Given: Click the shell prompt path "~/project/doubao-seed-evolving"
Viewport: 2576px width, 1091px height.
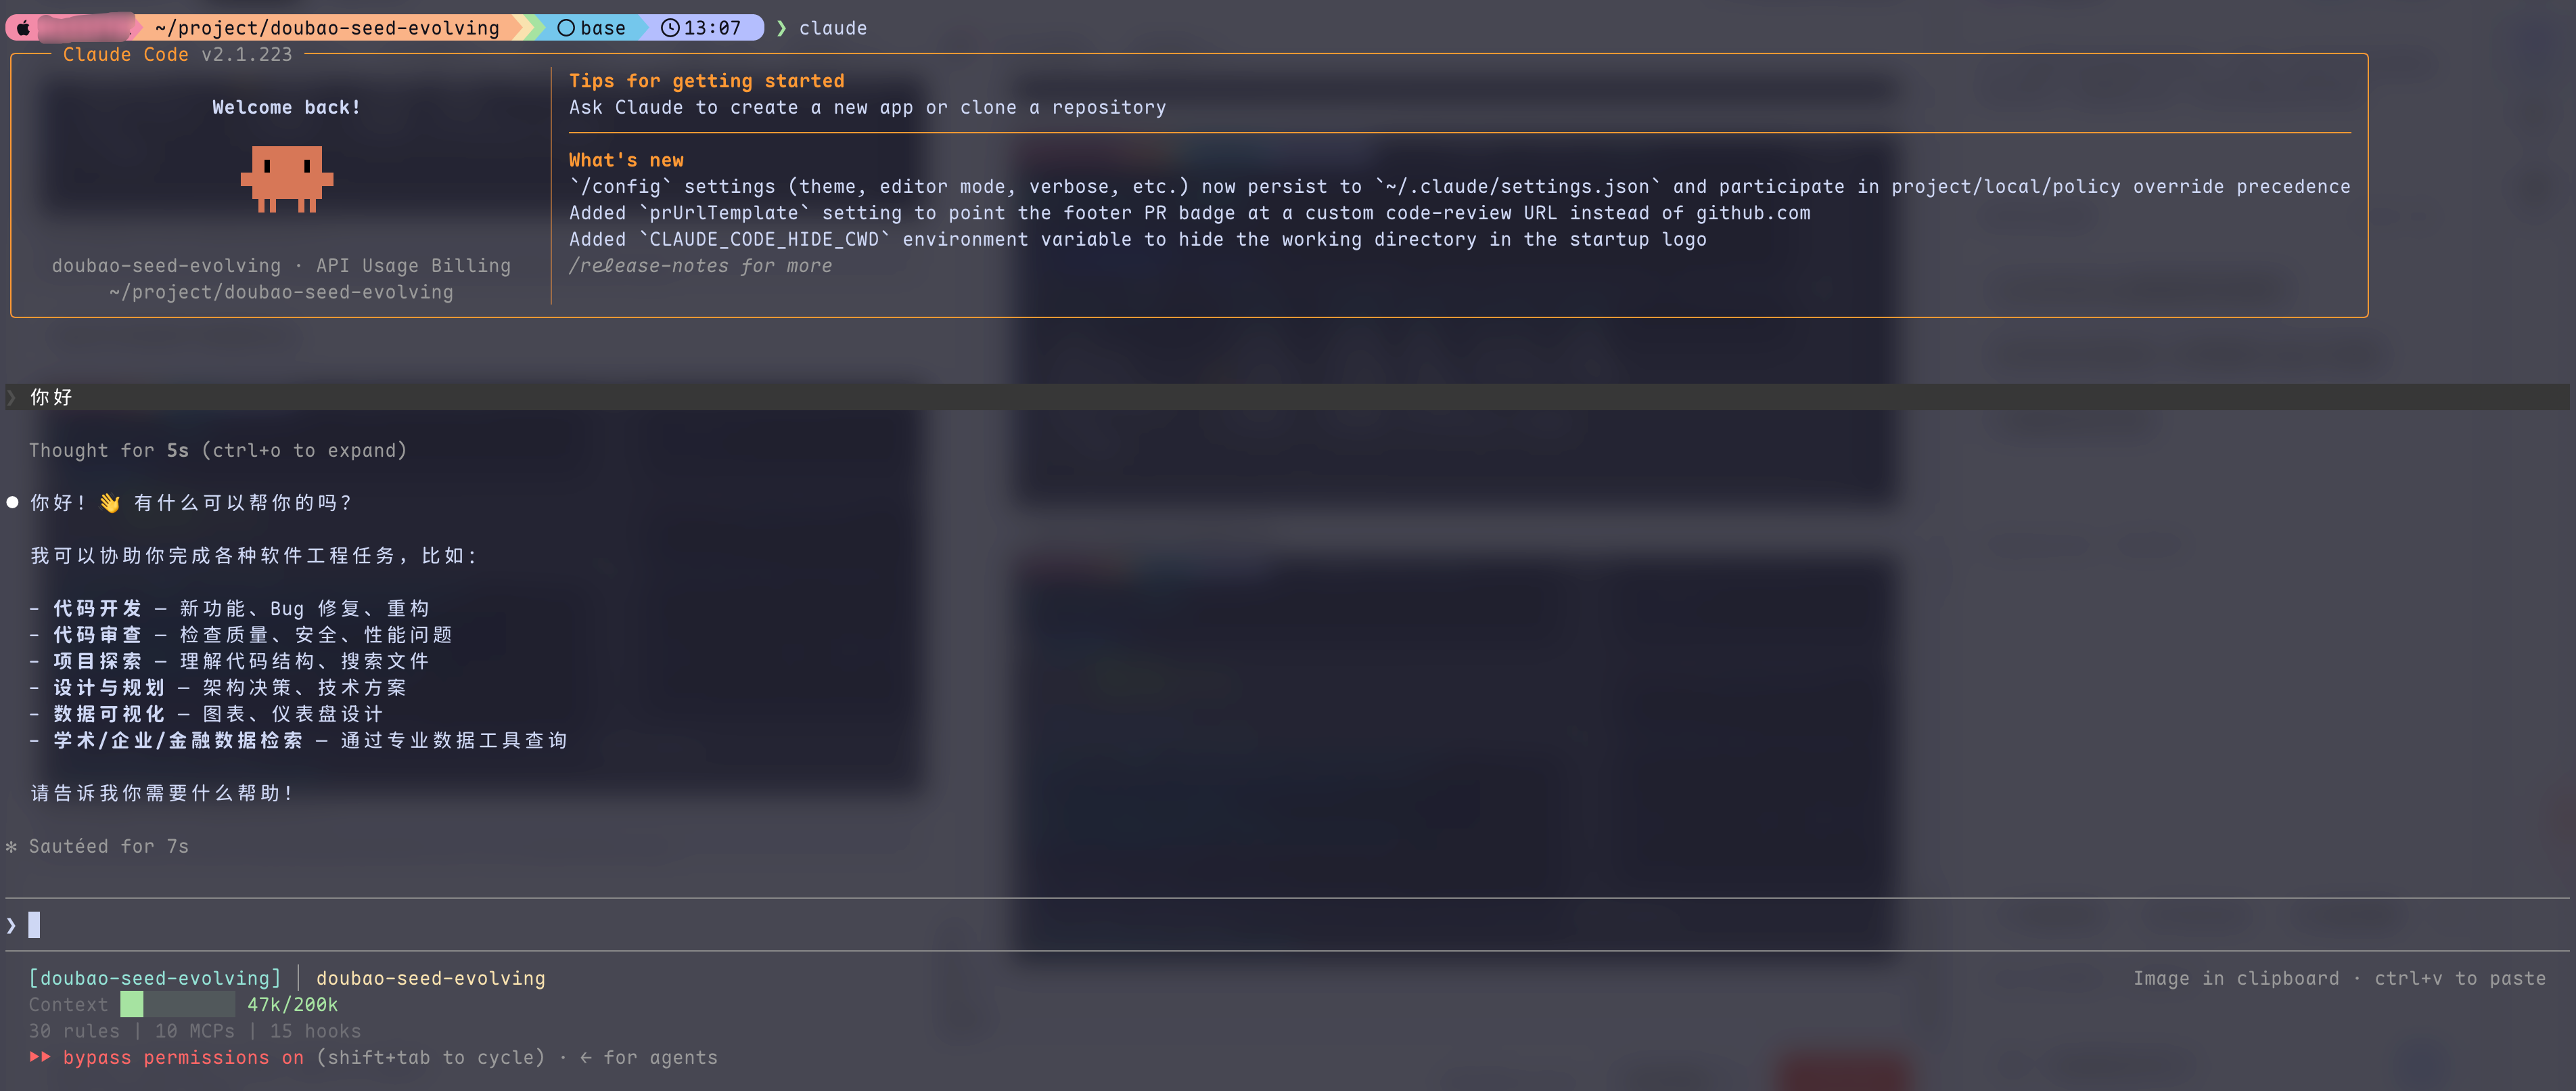Looking at the screenshot, I should click(327, 28).
